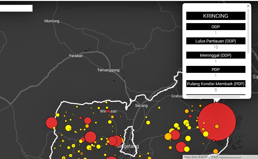Click the Lulus Pantauan (ODP) row label
Image resolution: width=258 pixels, height=159 pixels.
coord(216,41)
